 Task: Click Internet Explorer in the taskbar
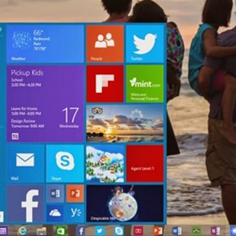point(22,230)
